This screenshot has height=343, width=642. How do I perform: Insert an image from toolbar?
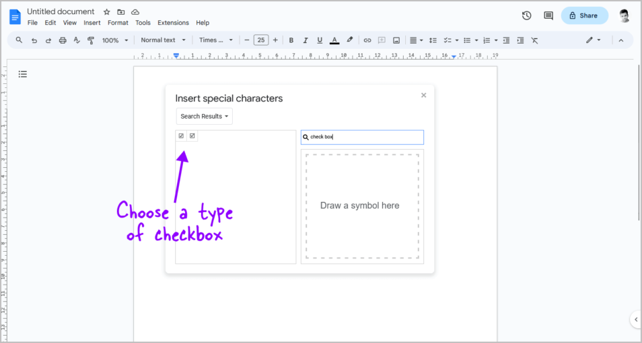[x=396, y=40]
